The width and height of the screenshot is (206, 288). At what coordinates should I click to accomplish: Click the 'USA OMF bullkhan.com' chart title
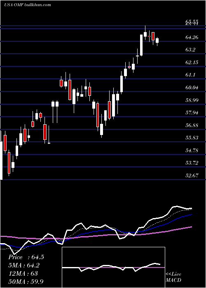click(28, 5)
